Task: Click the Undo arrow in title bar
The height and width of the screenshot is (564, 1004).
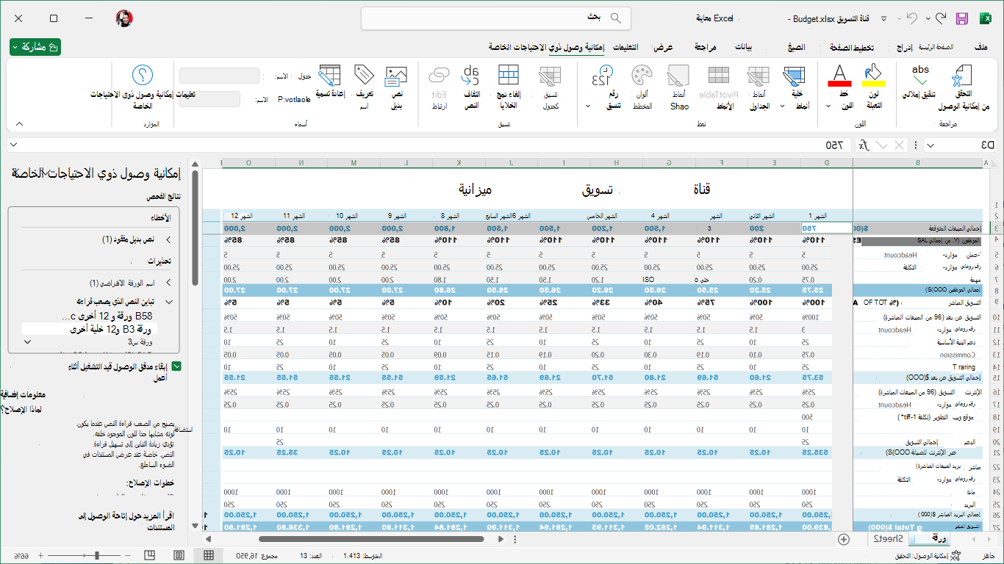Action: coord(912,18)
